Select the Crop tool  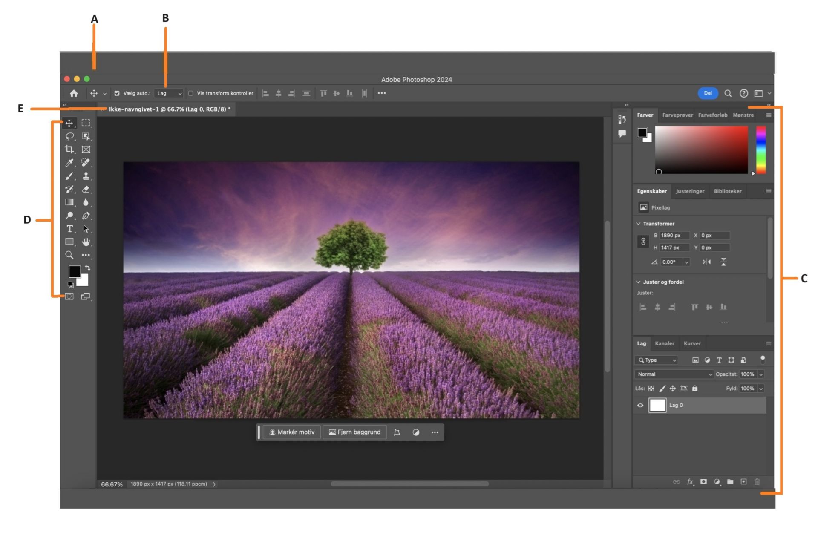[69, 149]
